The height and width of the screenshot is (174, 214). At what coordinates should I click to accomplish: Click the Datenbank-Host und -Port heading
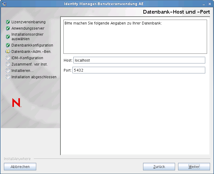176,12
